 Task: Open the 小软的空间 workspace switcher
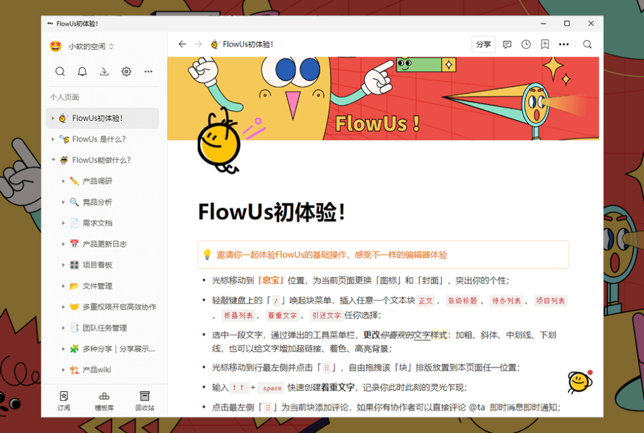point(91,47)
